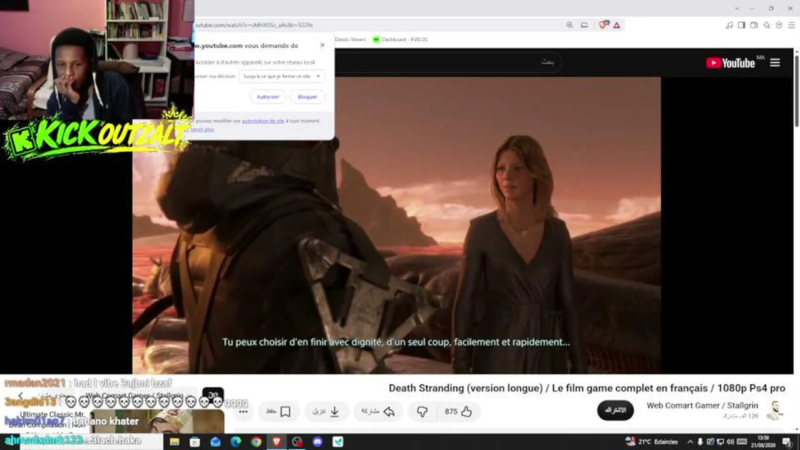Click the Brave Rewards triangle icon

coord(617,25)
